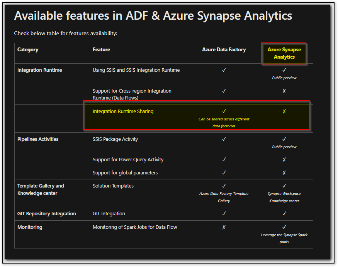Select the 'Integration Runtime' category cell
Image resolution: width=338 pixels, height=267 pixels.
[40, 70]
